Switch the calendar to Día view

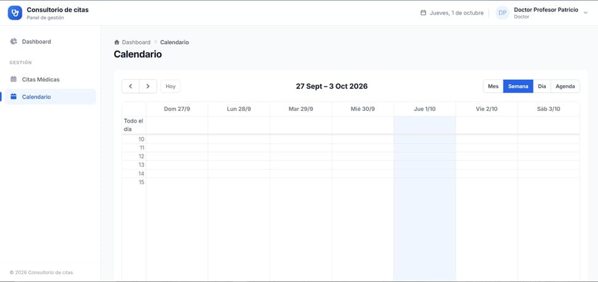(542, 86)
